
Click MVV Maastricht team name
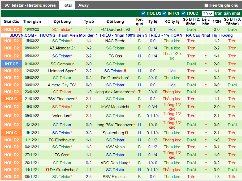click(x=115, y=107)
